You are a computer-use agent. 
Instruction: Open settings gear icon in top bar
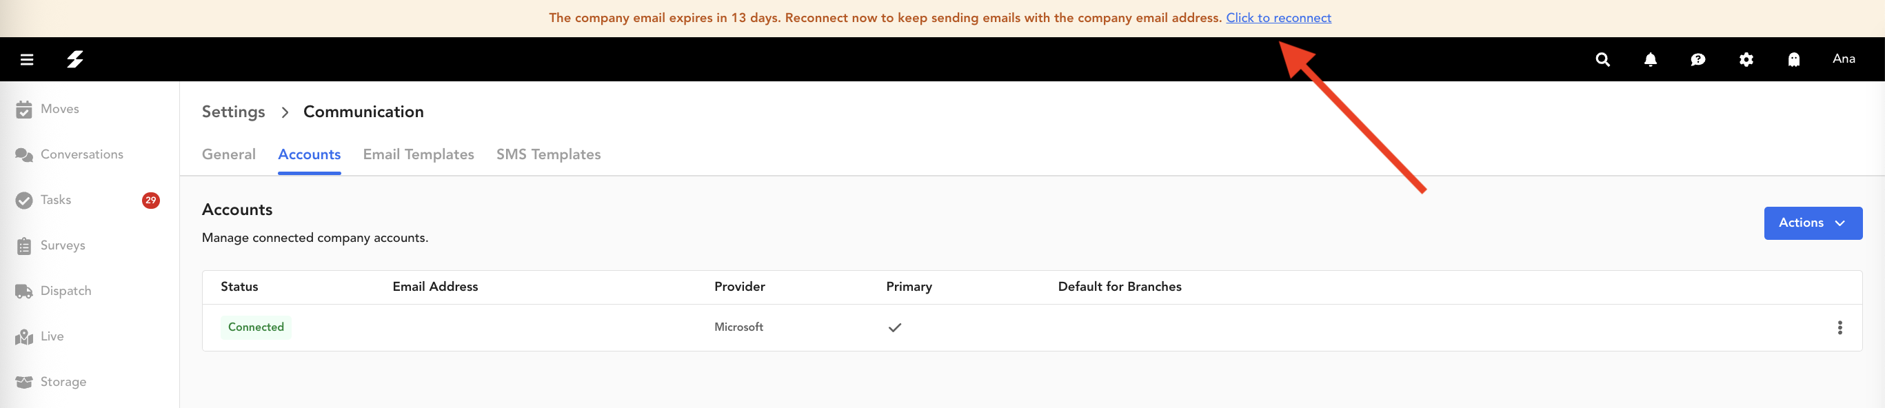1746,59
